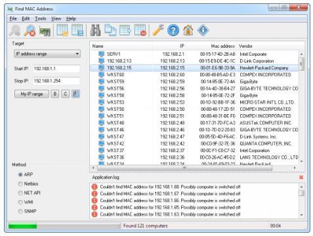Click the save table toolbar icon
This screenshot has height=236, width=313.
[x=77, y=30]
